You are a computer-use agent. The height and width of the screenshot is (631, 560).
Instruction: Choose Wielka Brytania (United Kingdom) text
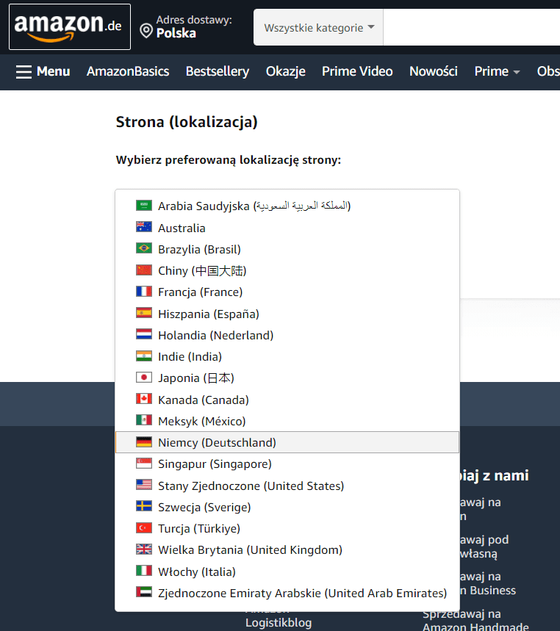(x=250, y=550)
